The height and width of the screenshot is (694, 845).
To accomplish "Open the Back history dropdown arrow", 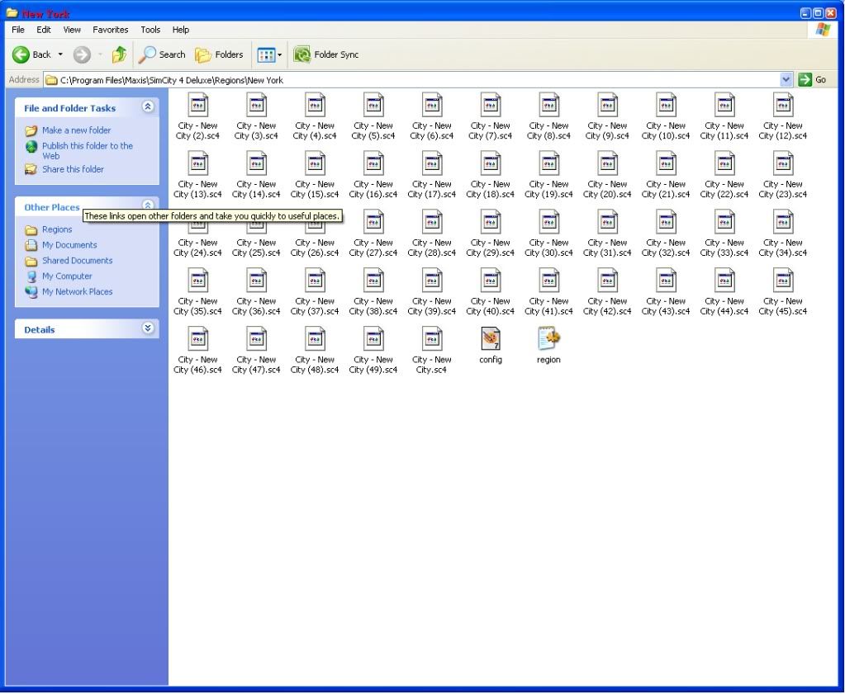I will point(60,54).
